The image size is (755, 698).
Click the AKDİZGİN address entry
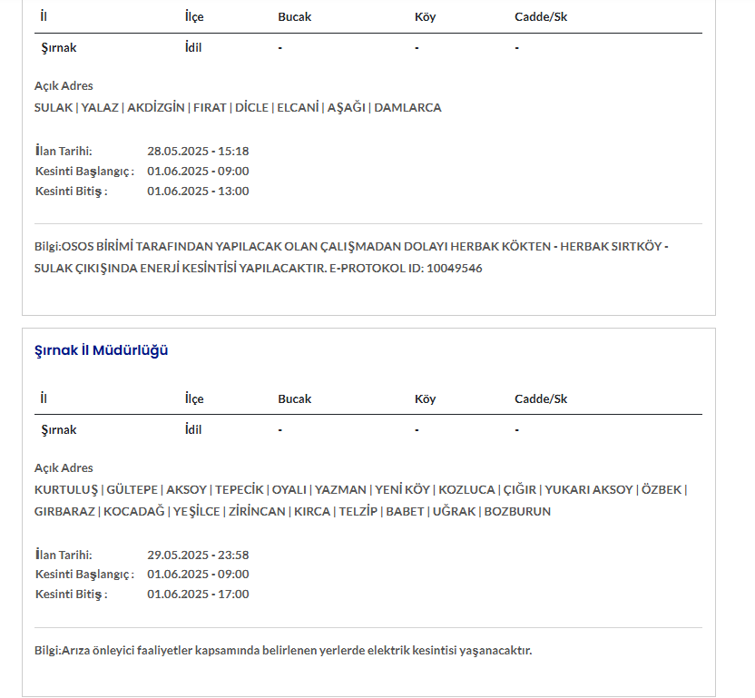[157, 107]
